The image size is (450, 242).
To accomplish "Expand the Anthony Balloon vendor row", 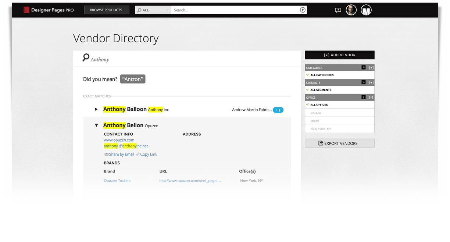I will [96, 109].
